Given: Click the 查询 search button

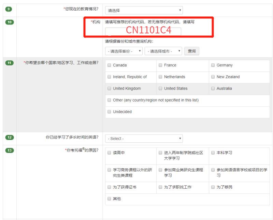Looking at the screenshot, I should click(192, 51).
